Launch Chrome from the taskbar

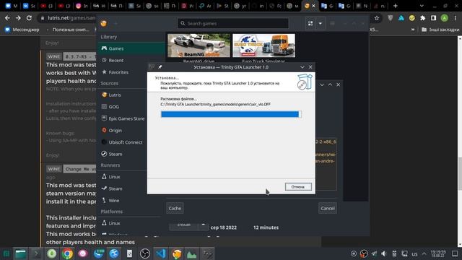pos(67,253)
